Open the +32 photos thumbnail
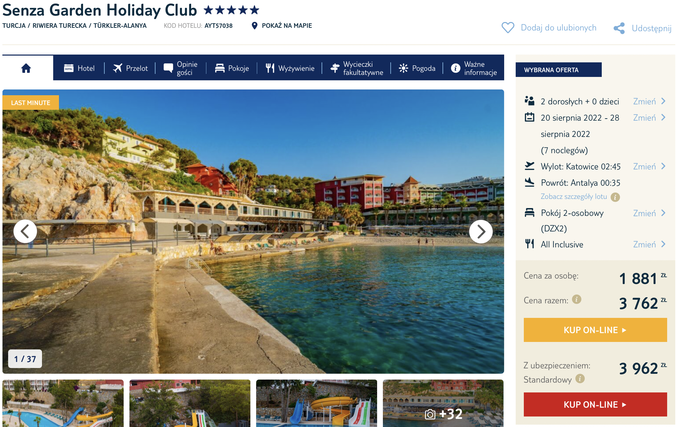679x427 pixels. click(443, 403)
